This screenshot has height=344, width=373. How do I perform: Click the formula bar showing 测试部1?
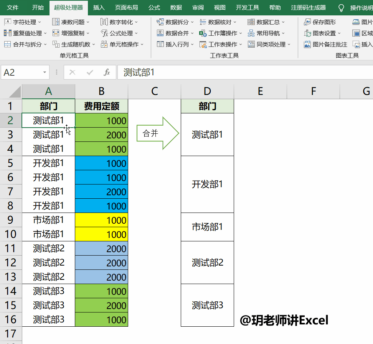[245, 72]
